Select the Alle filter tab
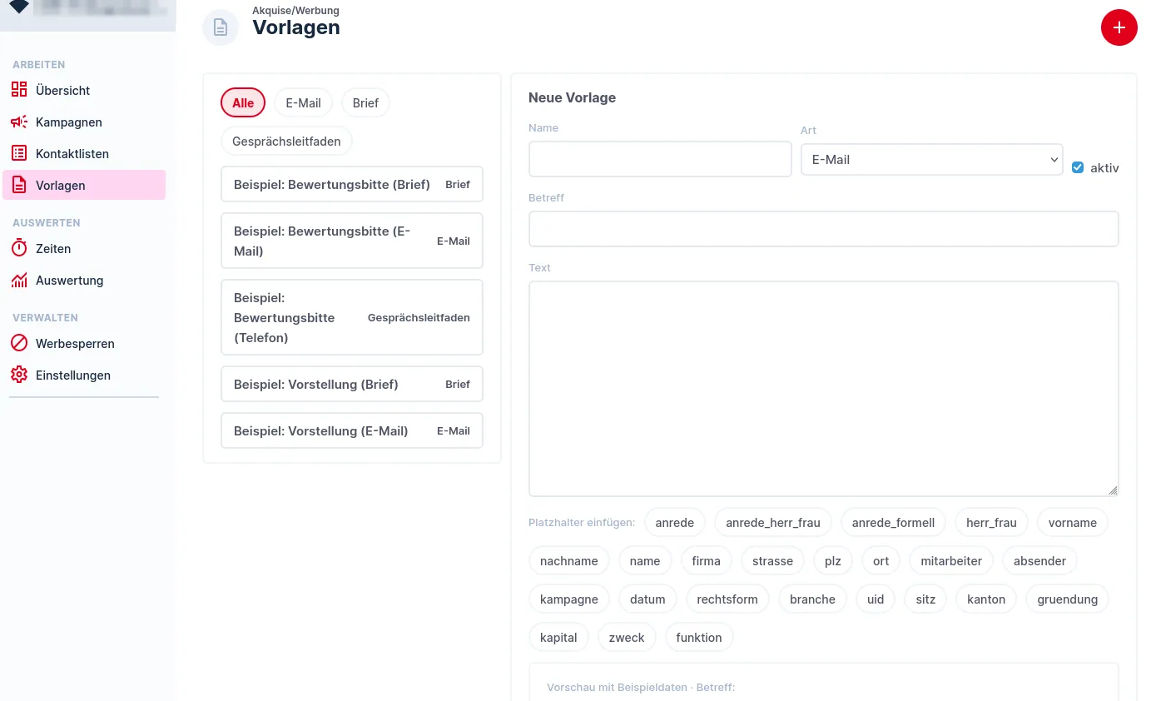Screen dimensions: 1151x701 [x=243, y=102]
